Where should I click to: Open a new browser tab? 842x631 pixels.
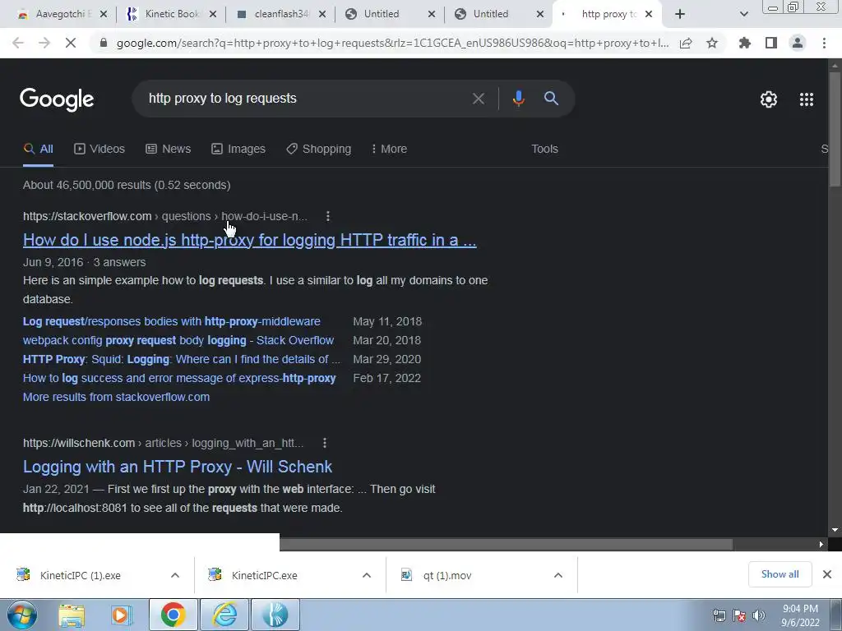[x=680, y=15]
